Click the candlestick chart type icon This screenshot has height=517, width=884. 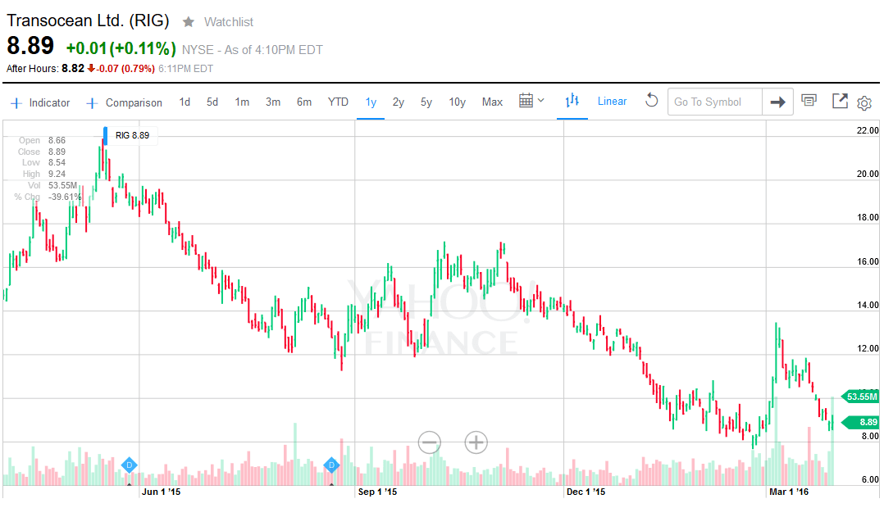pos(572,101)
